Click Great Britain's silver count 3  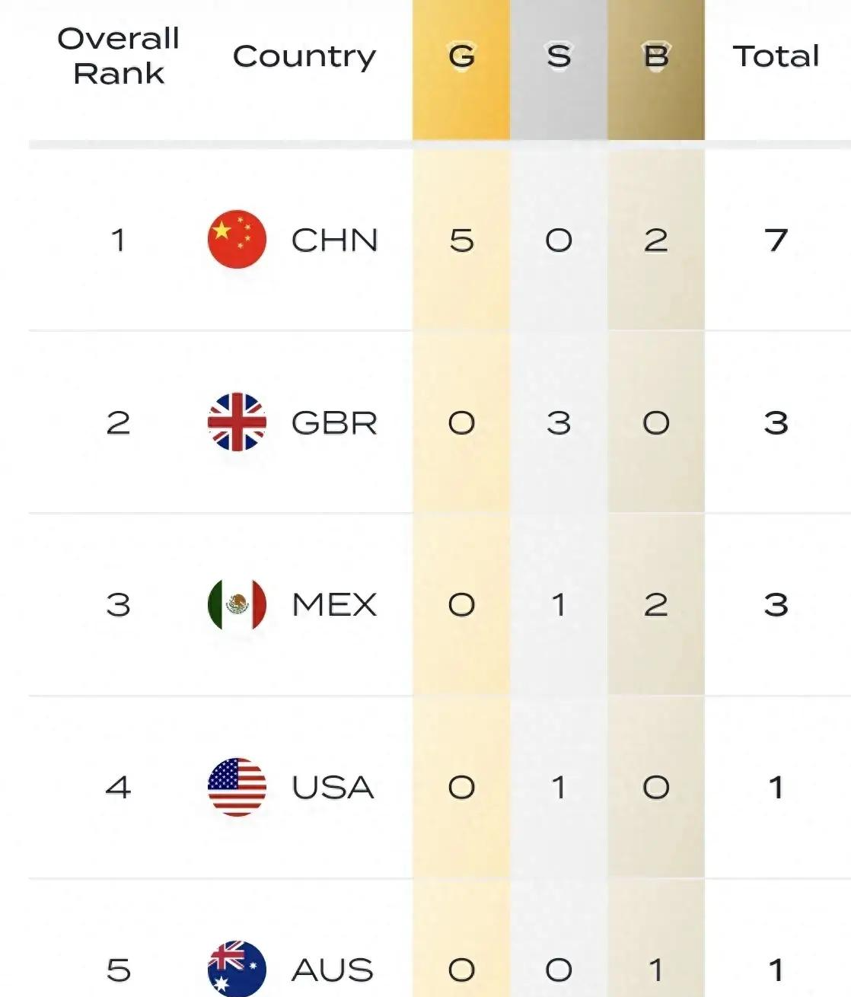[x=559, y=423]
